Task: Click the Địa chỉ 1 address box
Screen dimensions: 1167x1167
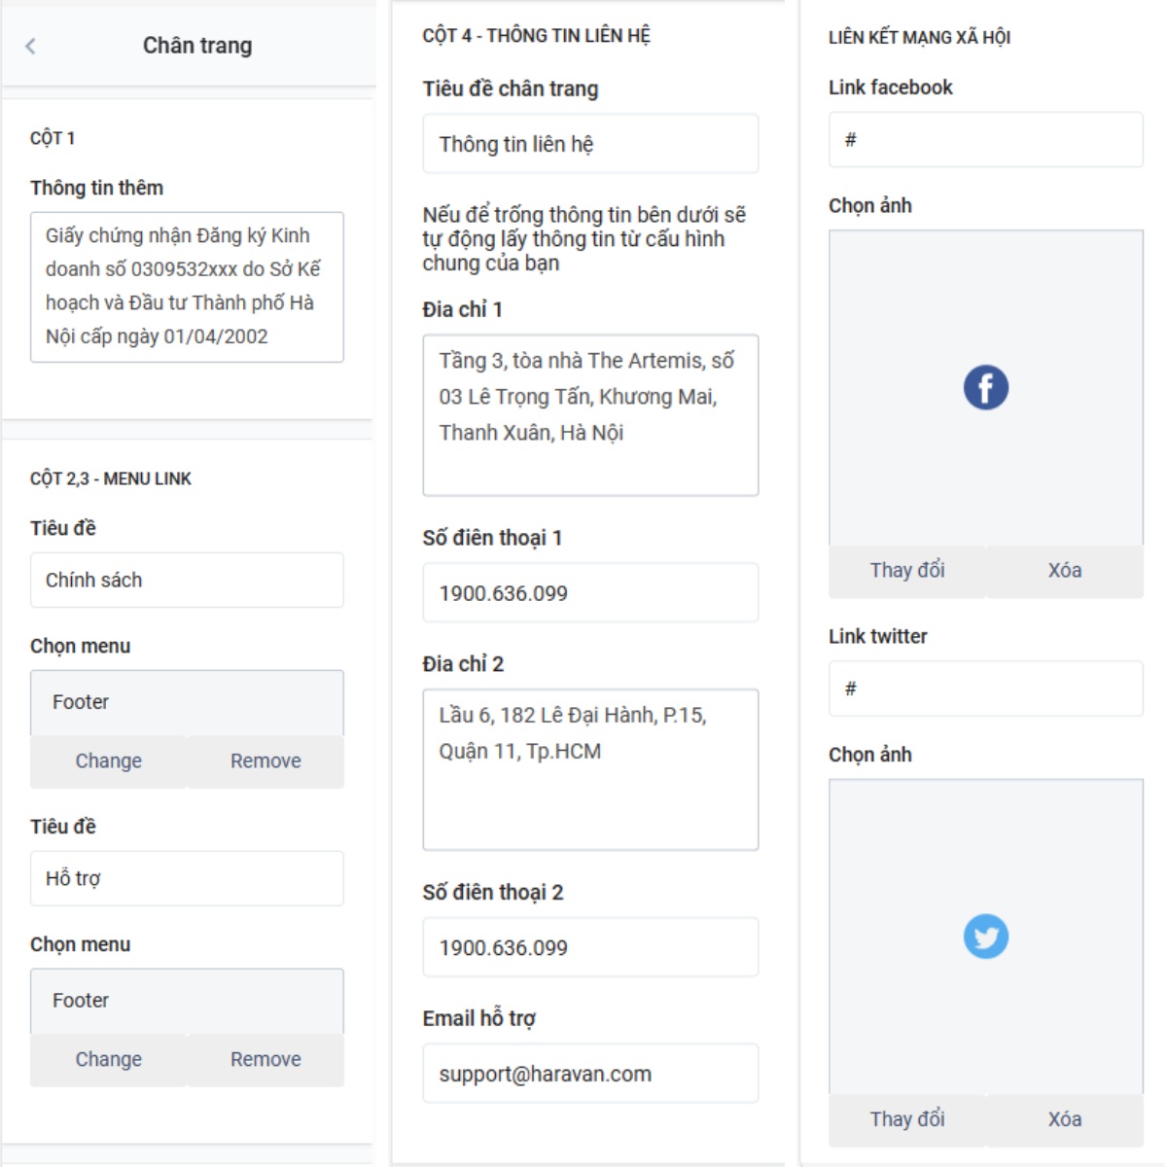Action: (590, 415)
